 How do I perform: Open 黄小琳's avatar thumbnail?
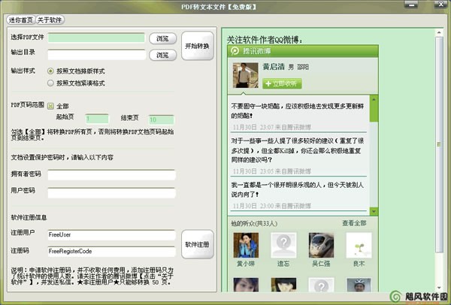tap(246, 245)
